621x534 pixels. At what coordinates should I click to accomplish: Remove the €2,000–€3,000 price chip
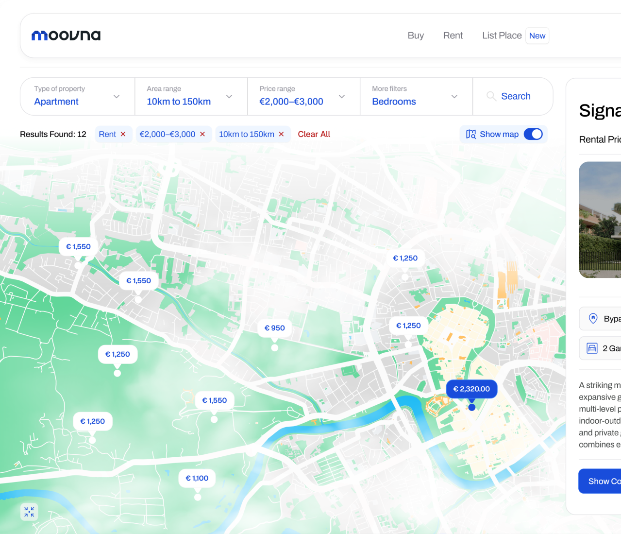[x=202, y=134]
